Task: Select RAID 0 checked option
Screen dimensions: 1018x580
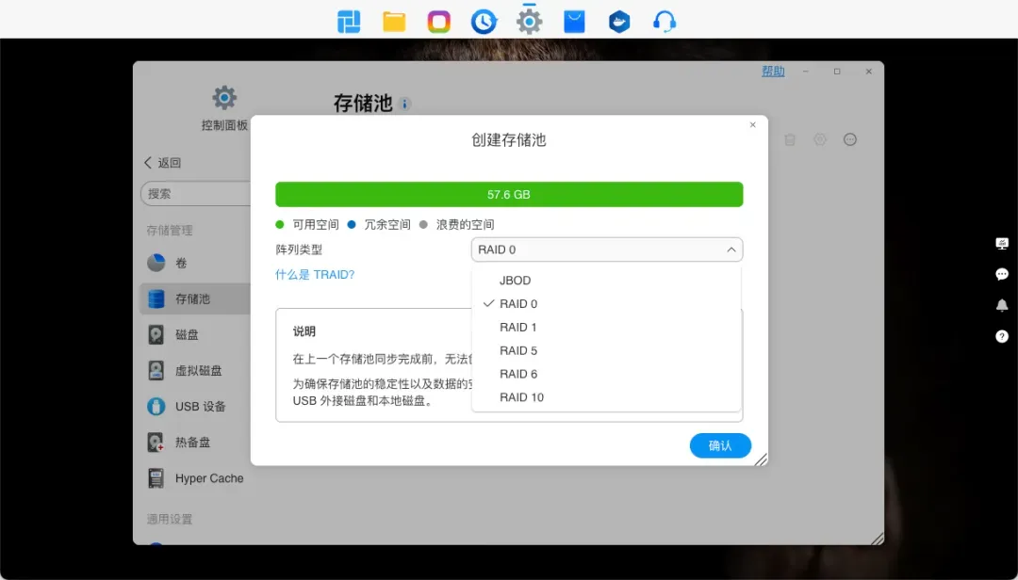Action: pos(517,304)
